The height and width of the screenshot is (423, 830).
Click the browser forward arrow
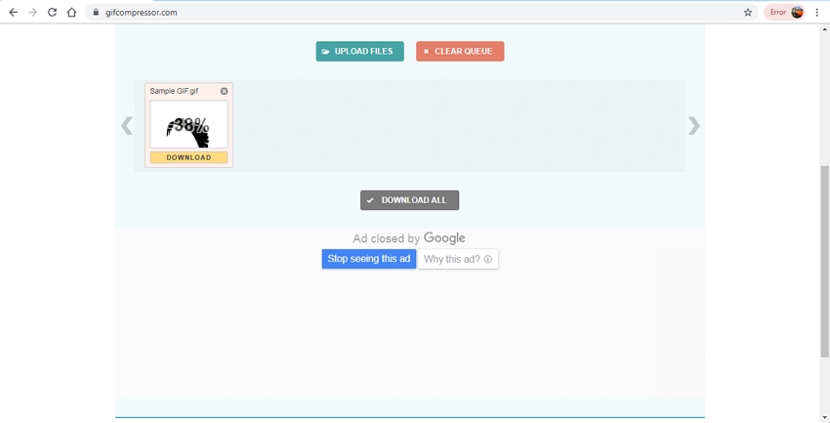(x=32, y=13)
